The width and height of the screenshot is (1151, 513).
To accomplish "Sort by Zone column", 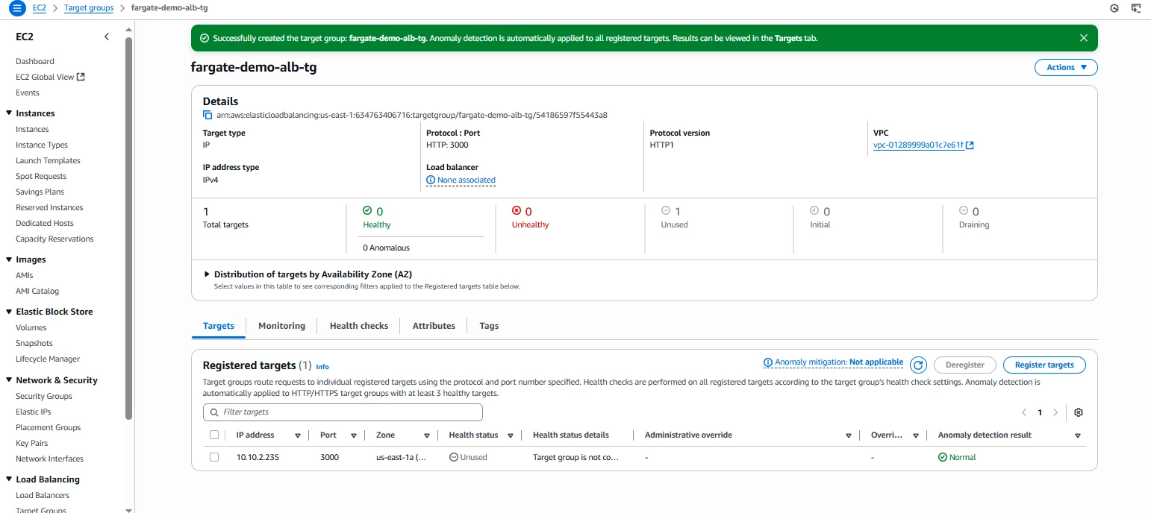I will 427,435.
